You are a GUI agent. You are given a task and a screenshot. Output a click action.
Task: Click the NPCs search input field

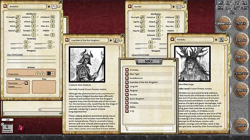151,128
